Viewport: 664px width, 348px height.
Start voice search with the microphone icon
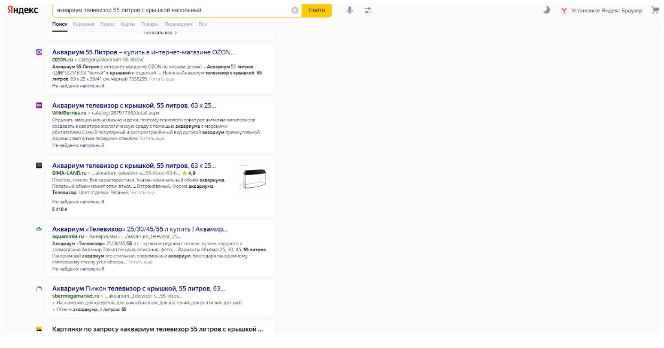click(x=350, y=10)
